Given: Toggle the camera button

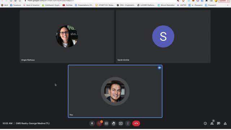Looking at the screenshot, I should (x=99, y=123).
